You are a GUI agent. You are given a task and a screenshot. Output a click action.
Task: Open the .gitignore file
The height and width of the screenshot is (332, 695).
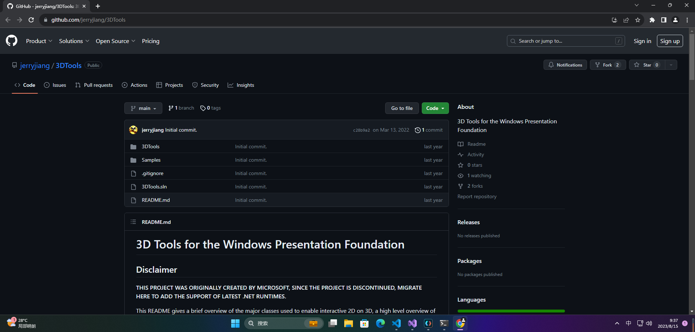coord(153,173)
